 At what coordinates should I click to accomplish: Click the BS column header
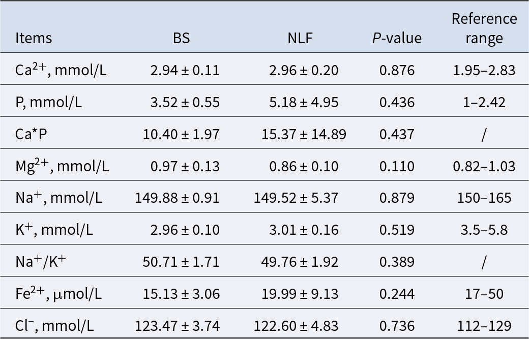tap(181, 39)
